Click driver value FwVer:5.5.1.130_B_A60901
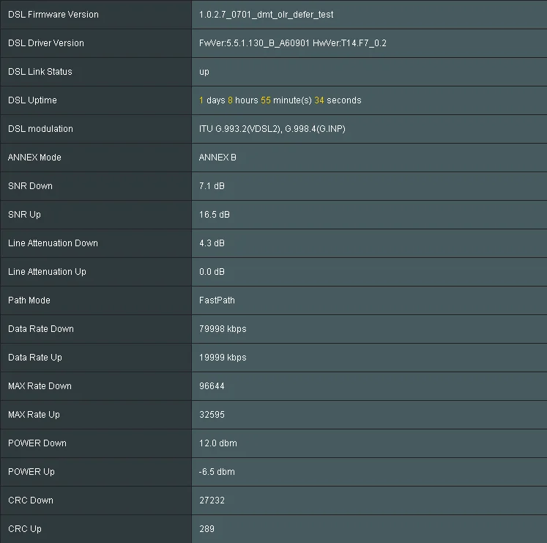Image resolution: width=547 pixels, height=543 pixels. 254,43
